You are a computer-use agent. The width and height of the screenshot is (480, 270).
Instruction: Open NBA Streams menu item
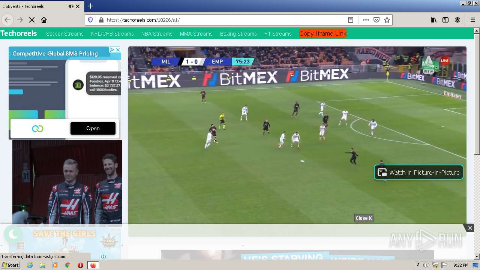coord(157,34)
